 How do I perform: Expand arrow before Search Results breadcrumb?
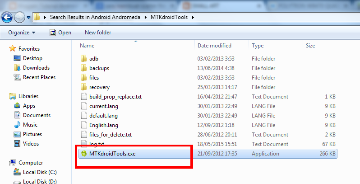pyautogui.click(x=45, y=17)
